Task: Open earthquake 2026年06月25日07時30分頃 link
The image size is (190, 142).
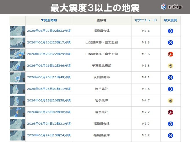Action: pos(49,112)
